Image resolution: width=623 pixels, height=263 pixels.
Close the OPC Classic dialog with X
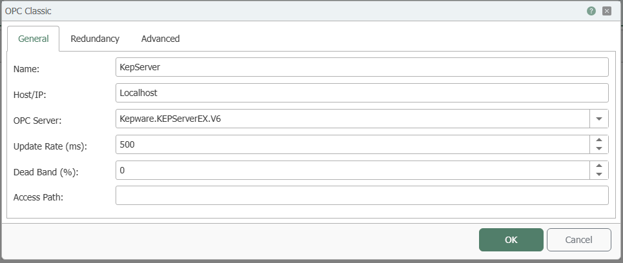[x=607, y=11]
